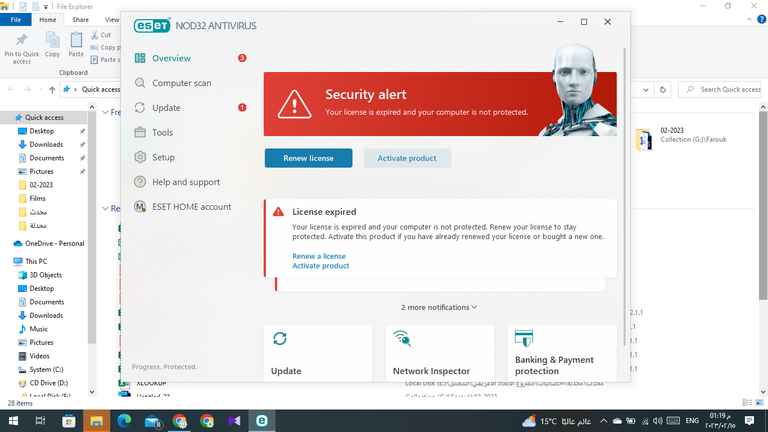This screenshot has width=768, height=432.
Task: Click Copy in File Explorer ribbon
Action: pos(52,45)
